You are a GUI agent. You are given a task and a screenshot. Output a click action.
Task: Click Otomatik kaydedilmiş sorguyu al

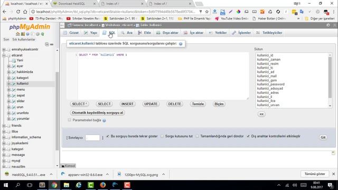pyautogui.click(x=97, y=112)
